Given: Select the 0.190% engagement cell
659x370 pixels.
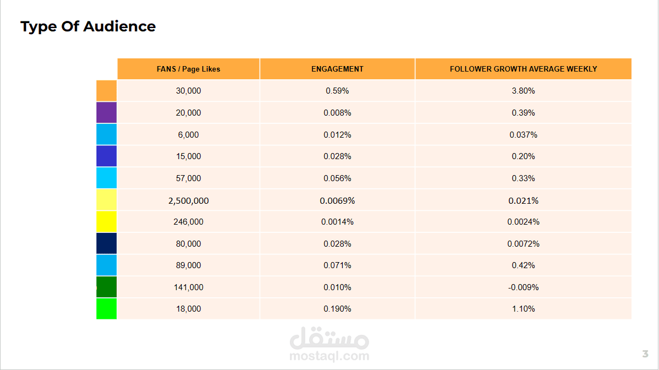Looking at the screenshot, I should click(337, 309).
